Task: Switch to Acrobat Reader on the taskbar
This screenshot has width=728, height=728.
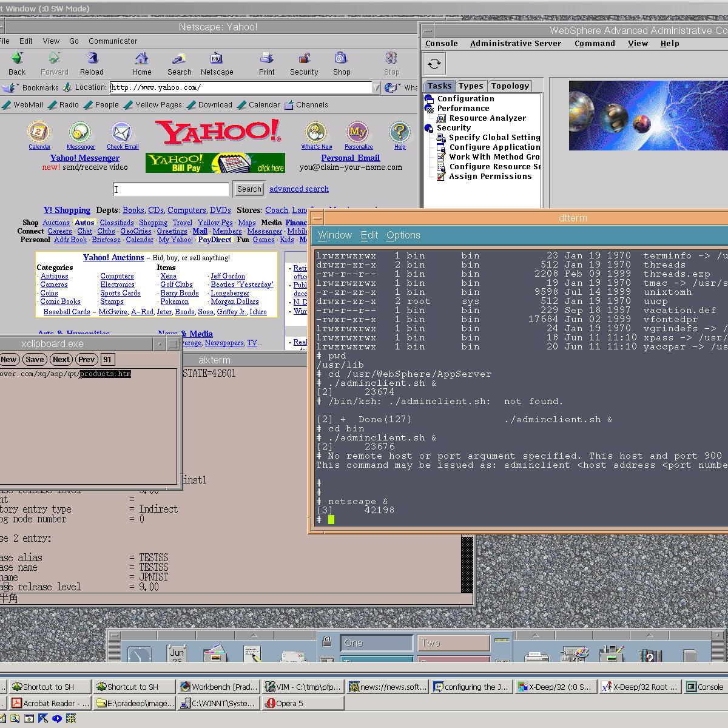Action: (50, 703)
